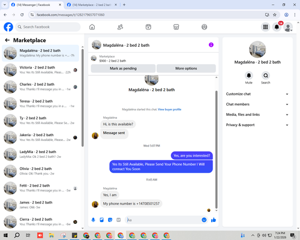
Task: Focus the Aa message input field
Action: [163, 220]
